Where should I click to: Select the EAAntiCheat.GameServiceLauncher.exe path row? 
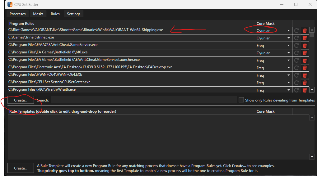tap(131, 60)
